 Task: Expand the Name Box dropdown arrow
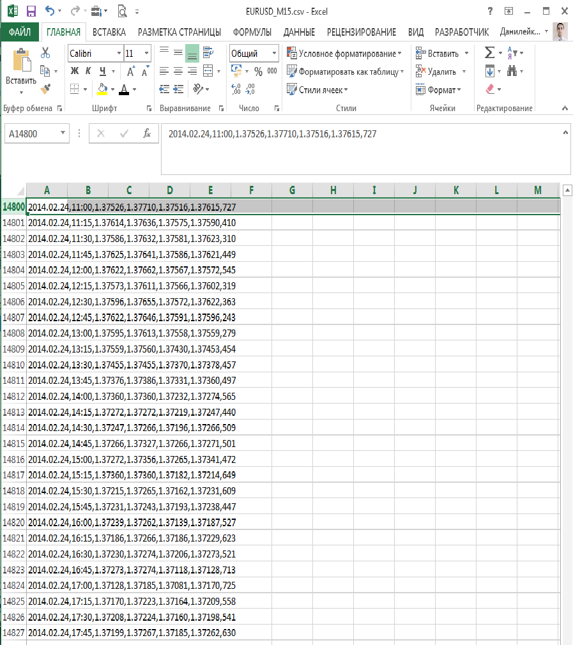click(x=63, y=133)
